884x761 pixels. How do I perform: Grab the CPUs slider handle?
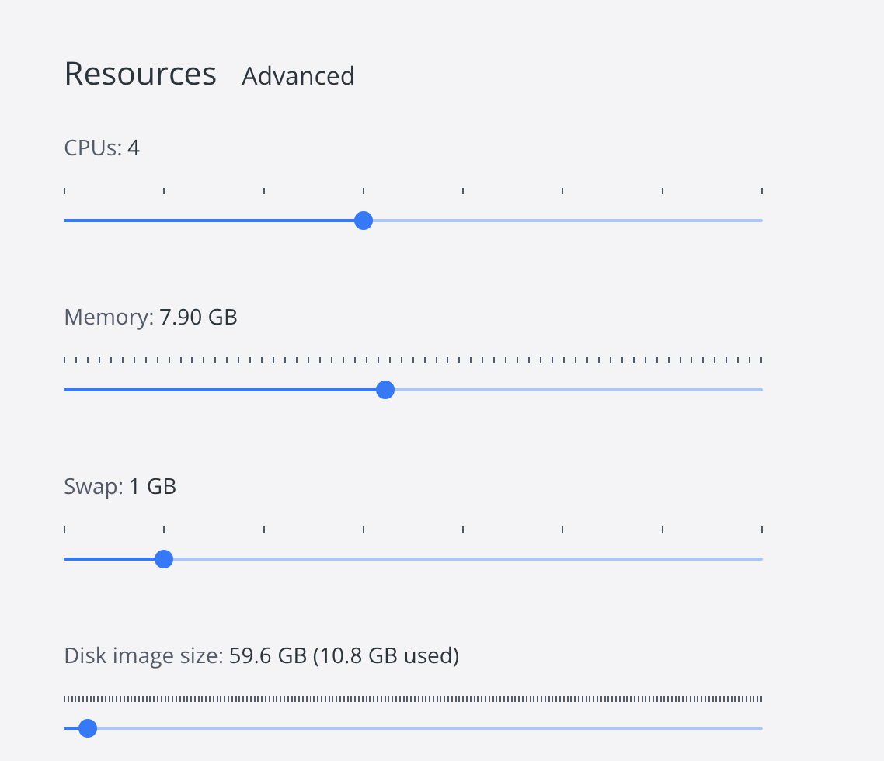[364, 221]
